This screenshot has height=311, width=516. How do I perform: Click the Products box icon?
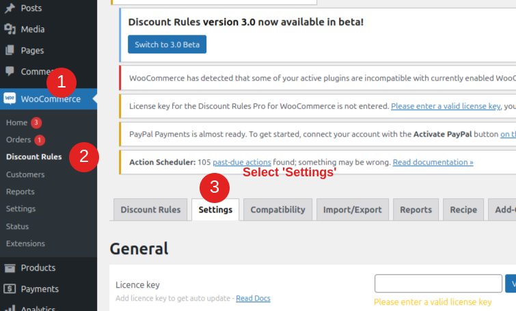(x=10, y=268)
